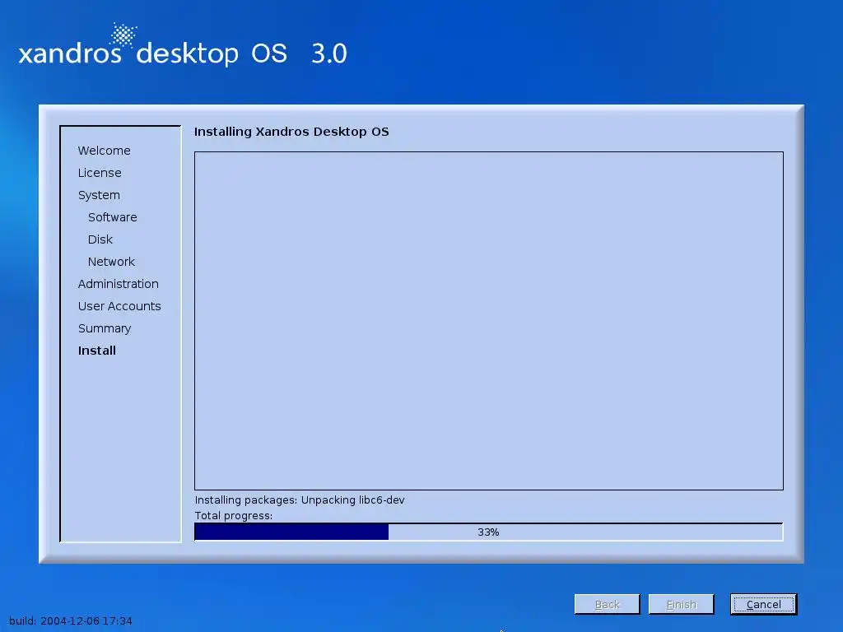Click the Back button
The image size is (843, 632).
click(607, 604)
